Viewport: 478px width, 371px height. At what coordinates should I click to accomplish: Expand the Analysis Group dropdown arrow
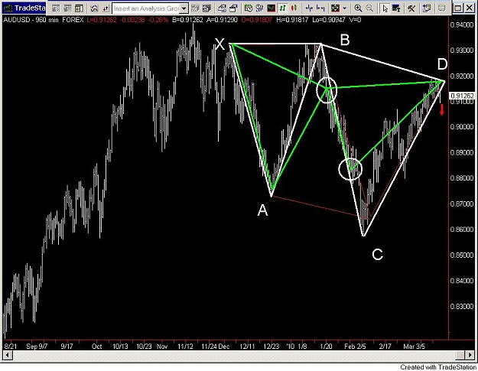click(184, 8)
